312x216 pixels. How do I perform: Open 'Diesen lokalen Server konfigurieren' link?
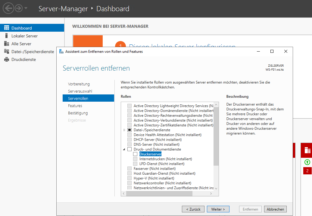[x=182, y=46]
